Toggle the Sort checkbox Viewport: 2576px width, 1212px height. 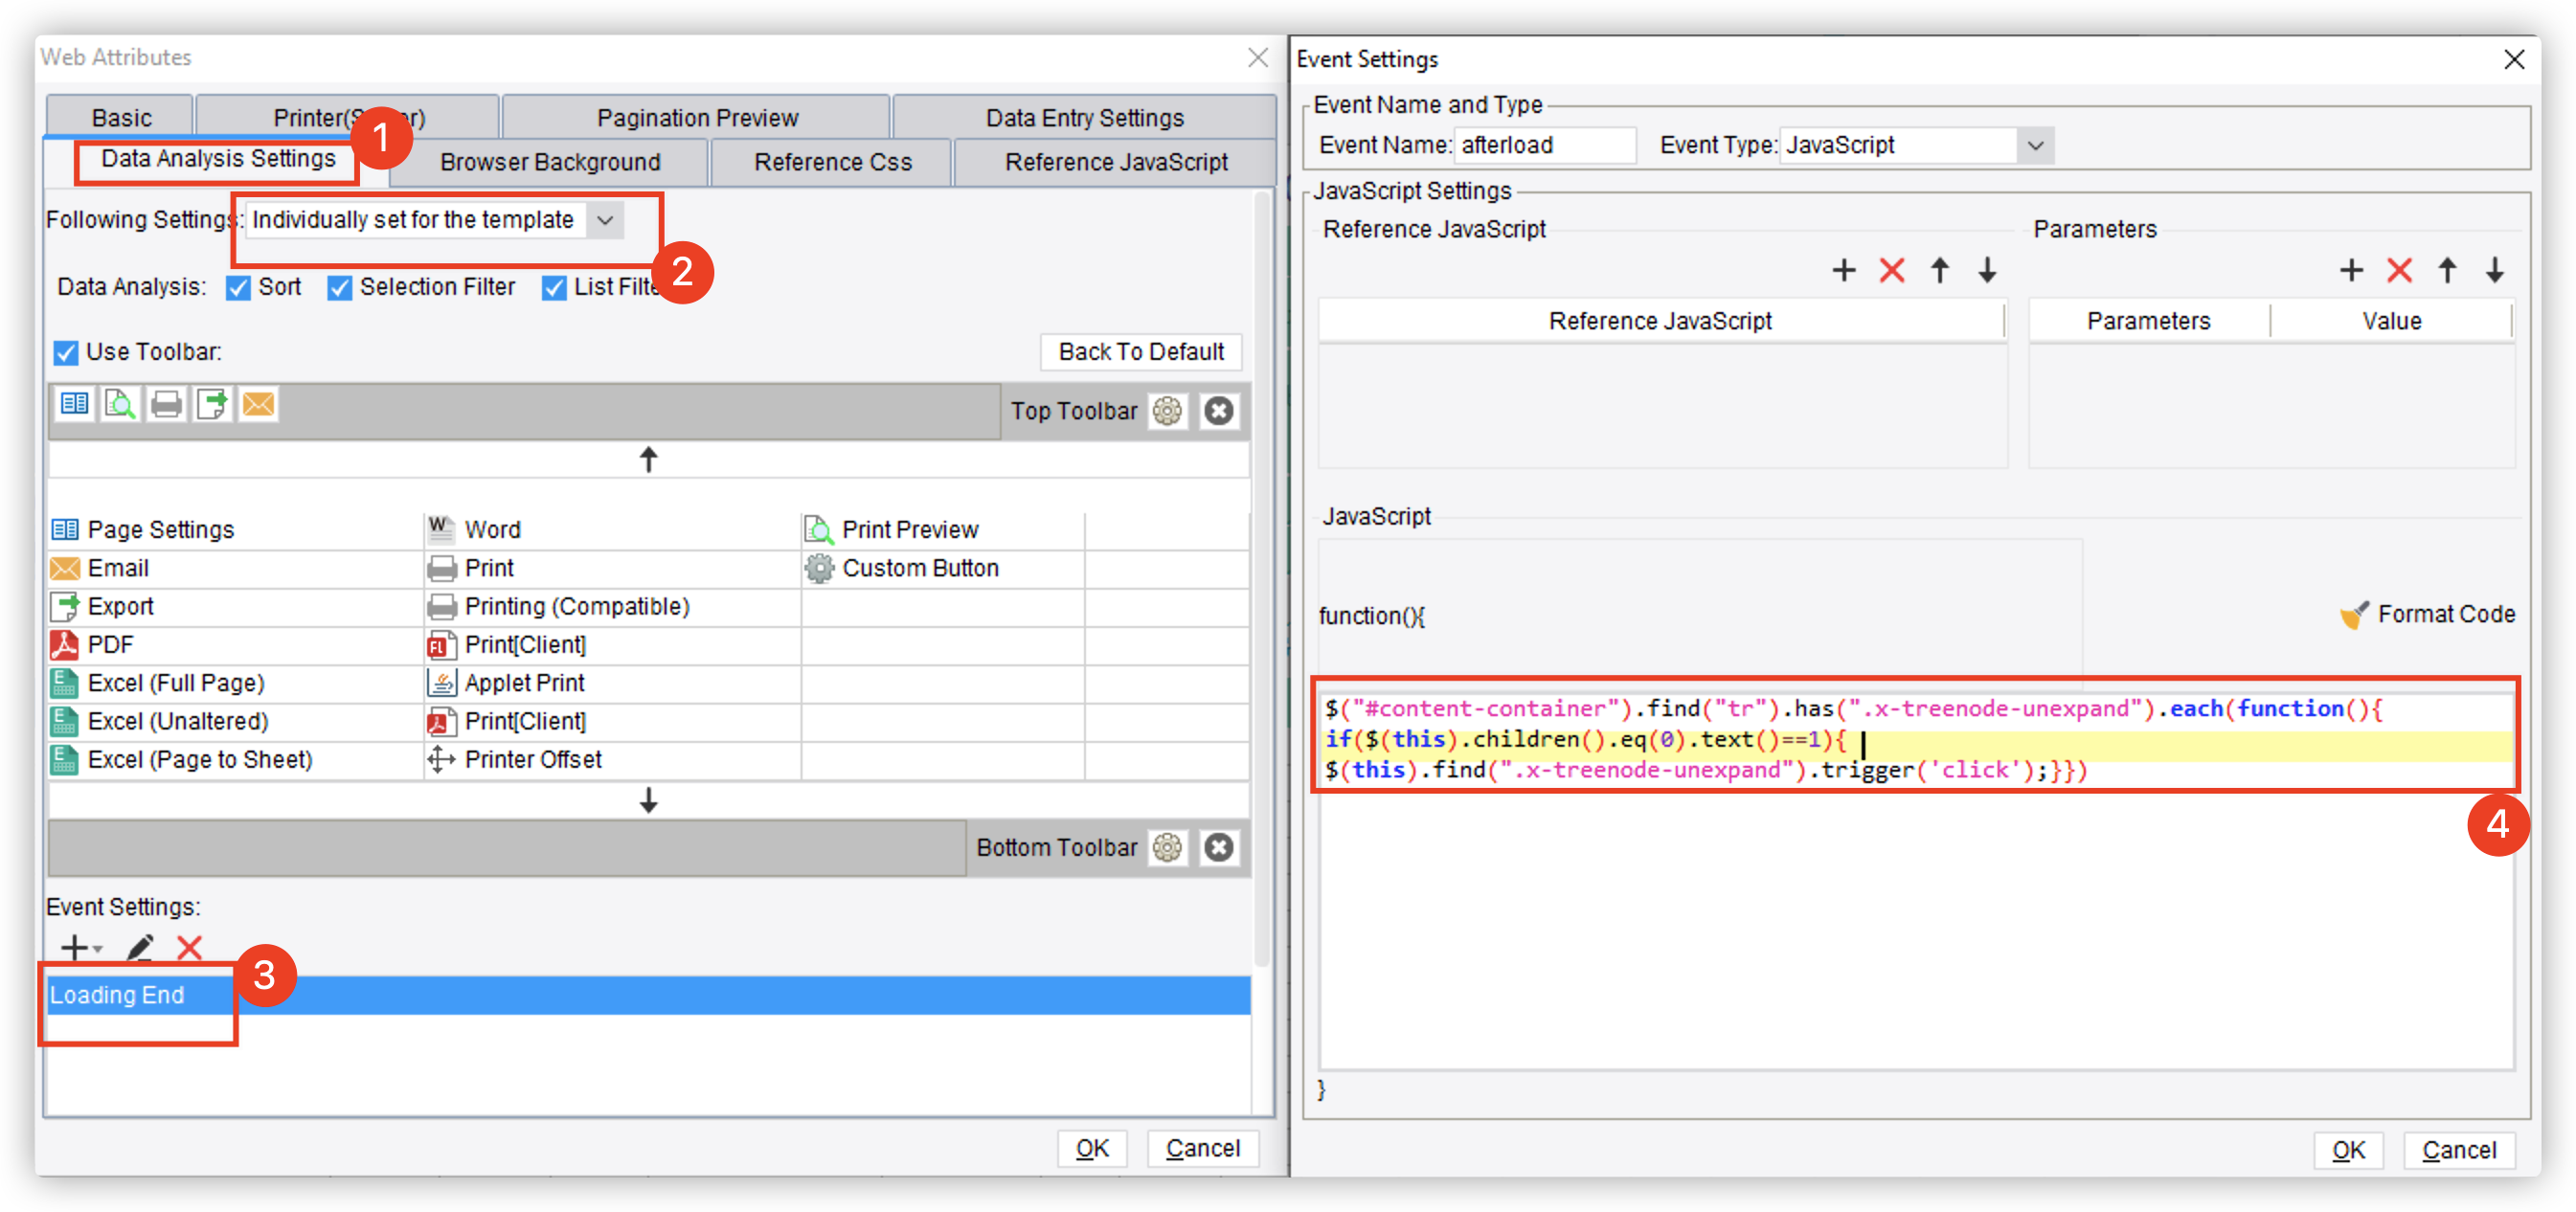tap(238, 288)
